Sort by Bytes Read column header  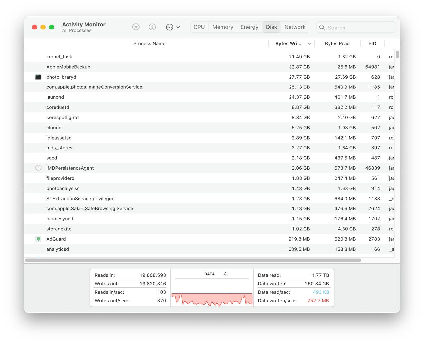pos(337,43)
